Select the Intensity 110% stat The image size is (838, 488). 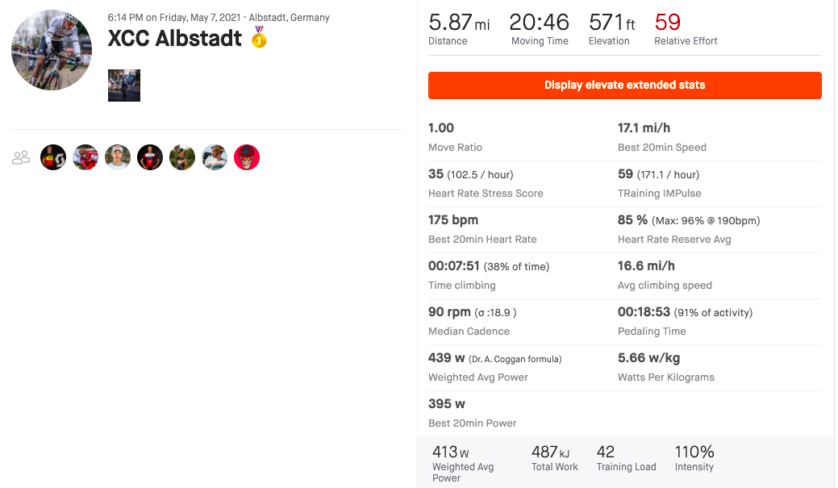point(694,459)
